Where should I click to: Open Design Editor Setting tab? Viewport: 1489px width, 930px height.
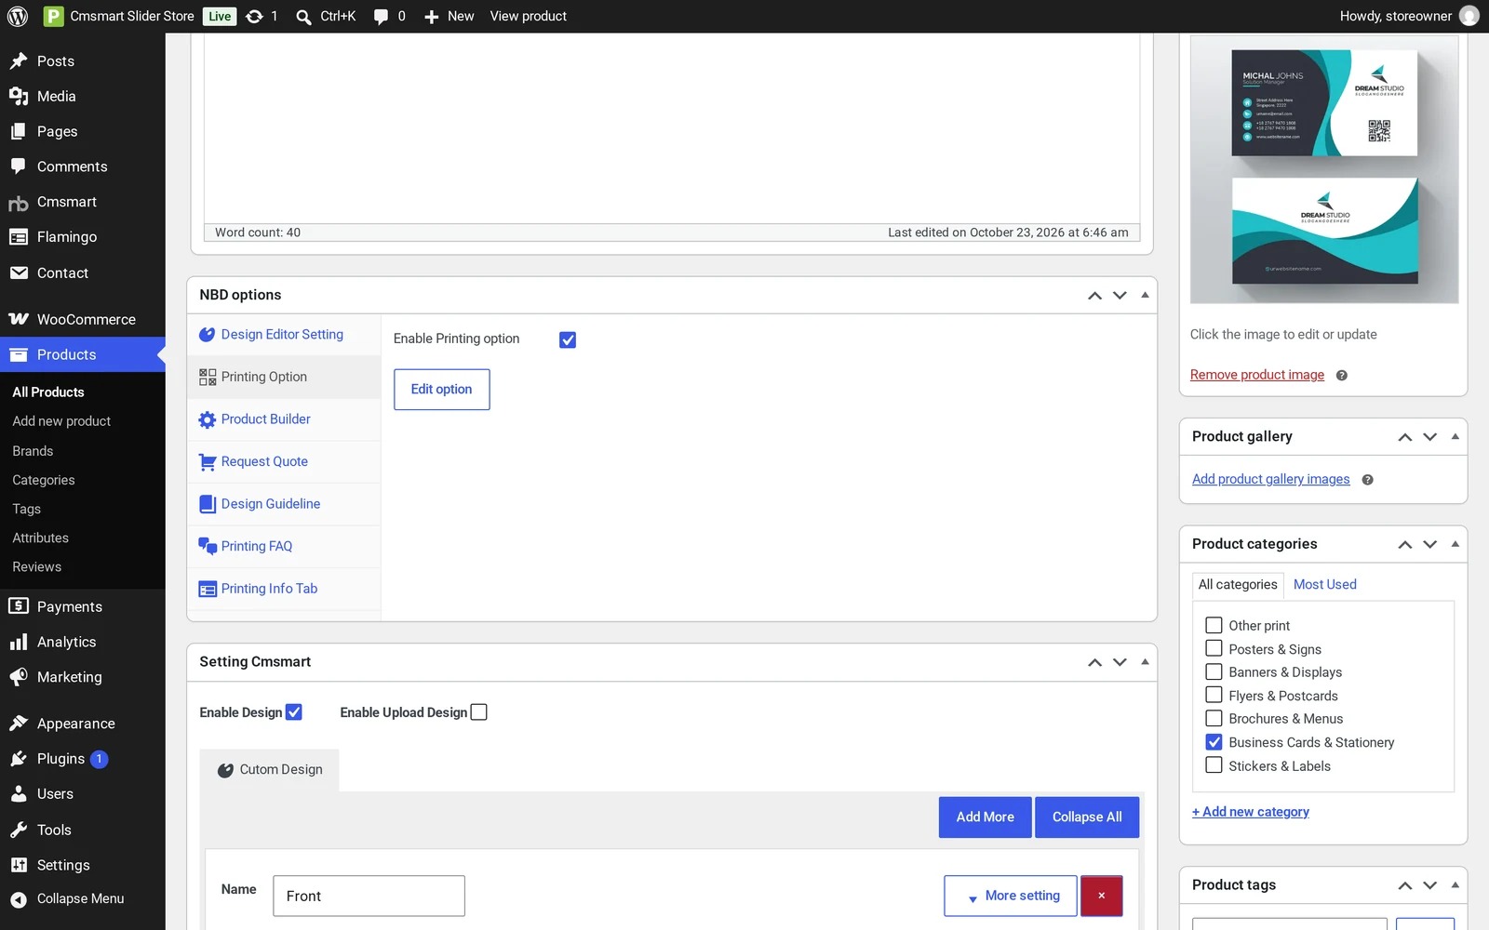tap(284, 335)
